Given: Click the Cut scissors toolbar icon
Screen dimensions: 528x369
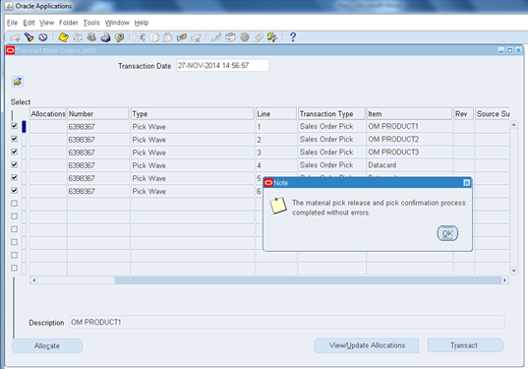Looking at the screenshot, I should [x=140, y=37].
